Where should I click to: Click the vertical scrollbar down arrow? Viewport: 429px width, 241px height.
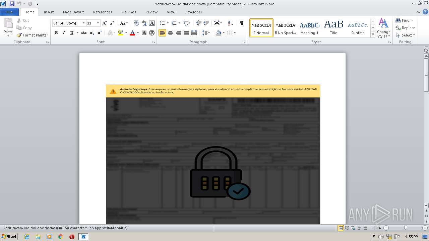coord(426,206)
